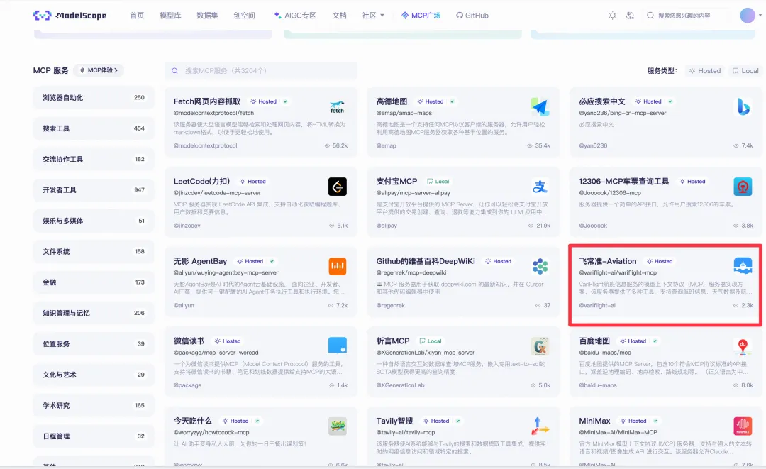Select the 日程管理 category

(x=94, y=436)
